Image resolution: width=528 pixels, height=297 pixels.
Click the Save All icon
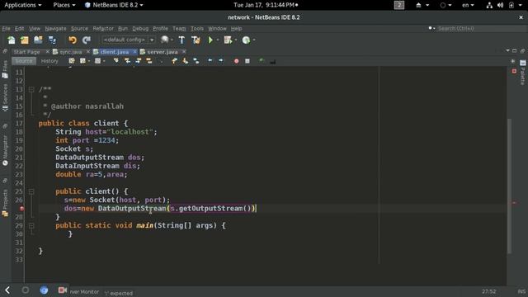pyautogui.click(x=52, y=40)
